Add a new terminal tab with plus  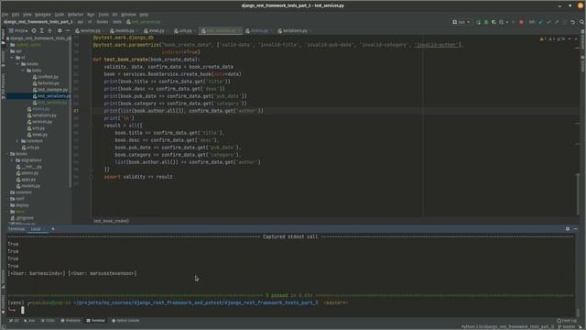point(53,228)
